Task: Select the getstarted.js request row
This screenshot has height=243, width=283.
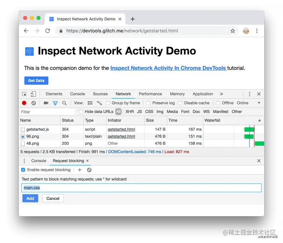Action: [x=141, y=129]
